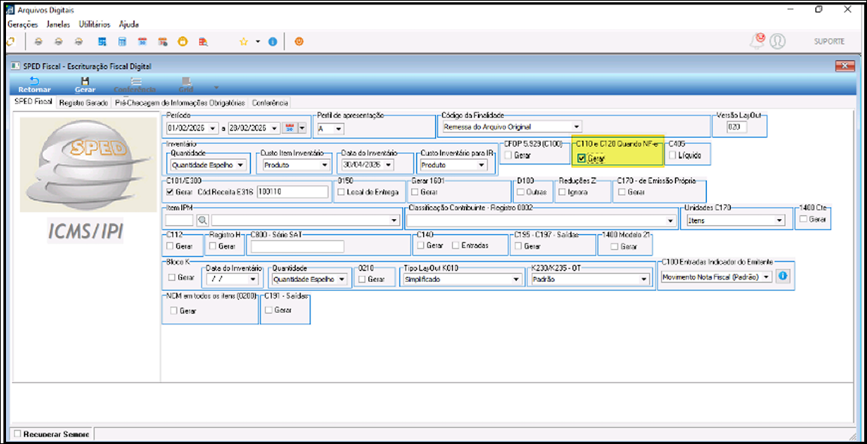This screenshot has width=867, height=444.
Task: Click the SUPORTE link
Action: pos(829,41)
